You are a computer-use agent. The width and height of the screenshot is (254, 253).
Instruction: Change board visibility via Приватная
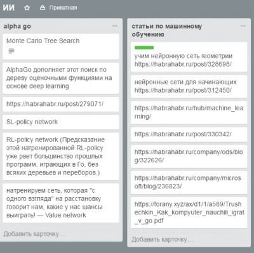pyautogui.click(x=63, y=8)
